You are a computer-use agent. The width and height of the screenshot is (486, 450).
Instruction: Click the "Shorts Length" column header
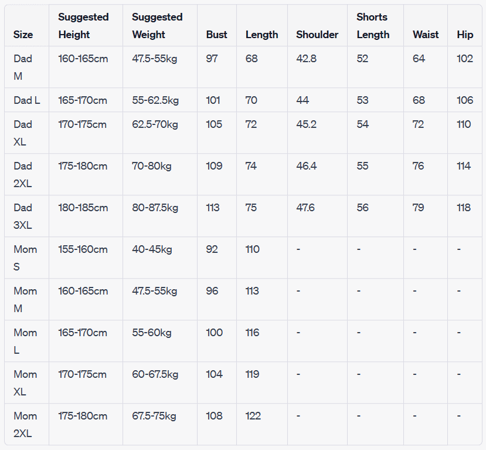pyautogui.click(x=373, y=26)
